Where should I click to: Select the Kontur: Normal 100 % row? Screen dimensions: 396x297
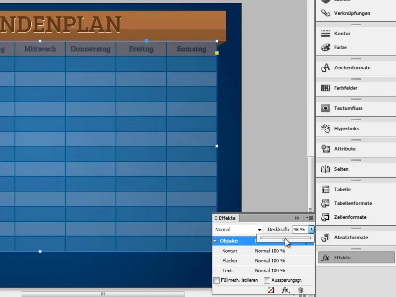(x=263, y=251)
